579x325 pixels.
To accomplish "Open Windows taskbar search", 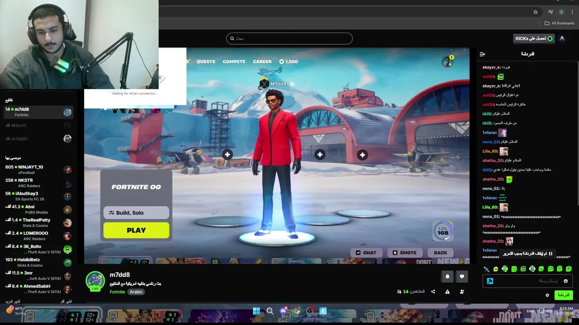I will click(270, 311).
